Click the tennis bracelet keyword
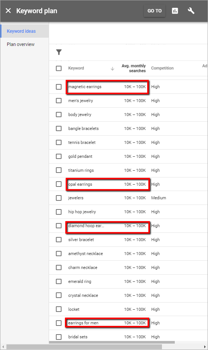This screenshot has height=350, width=208. (x=82, y=142)
